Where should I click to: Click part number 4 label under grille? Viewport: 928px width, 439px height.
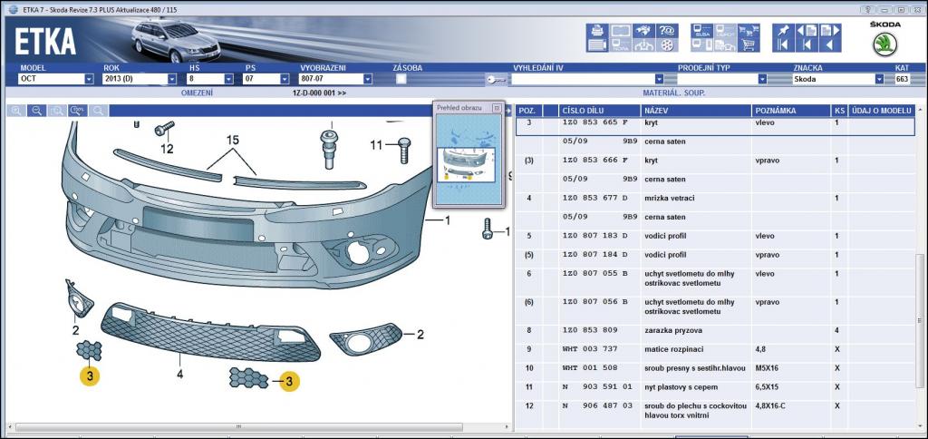coord(179,374)
